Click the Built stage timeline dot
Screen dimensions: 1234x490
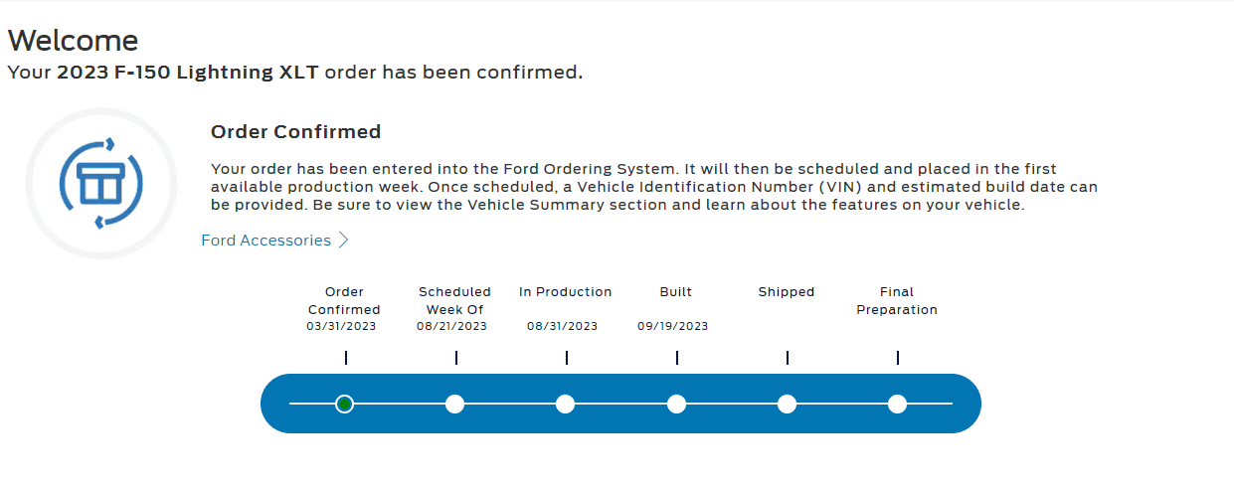(676, 404)
